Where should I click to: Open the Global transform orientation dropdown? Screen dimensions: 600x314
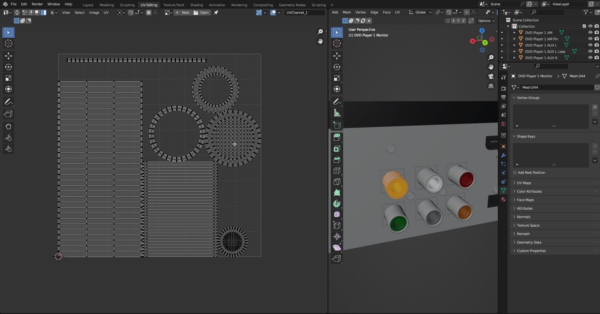[x=421, y=12]
